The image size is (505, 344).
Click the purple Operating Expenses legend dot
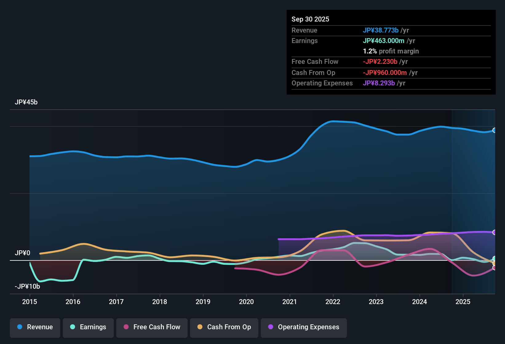click(271, 327)
